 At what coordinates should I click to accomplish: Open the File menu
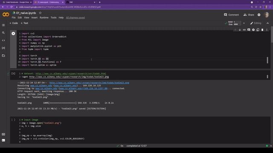click(14, 18)
